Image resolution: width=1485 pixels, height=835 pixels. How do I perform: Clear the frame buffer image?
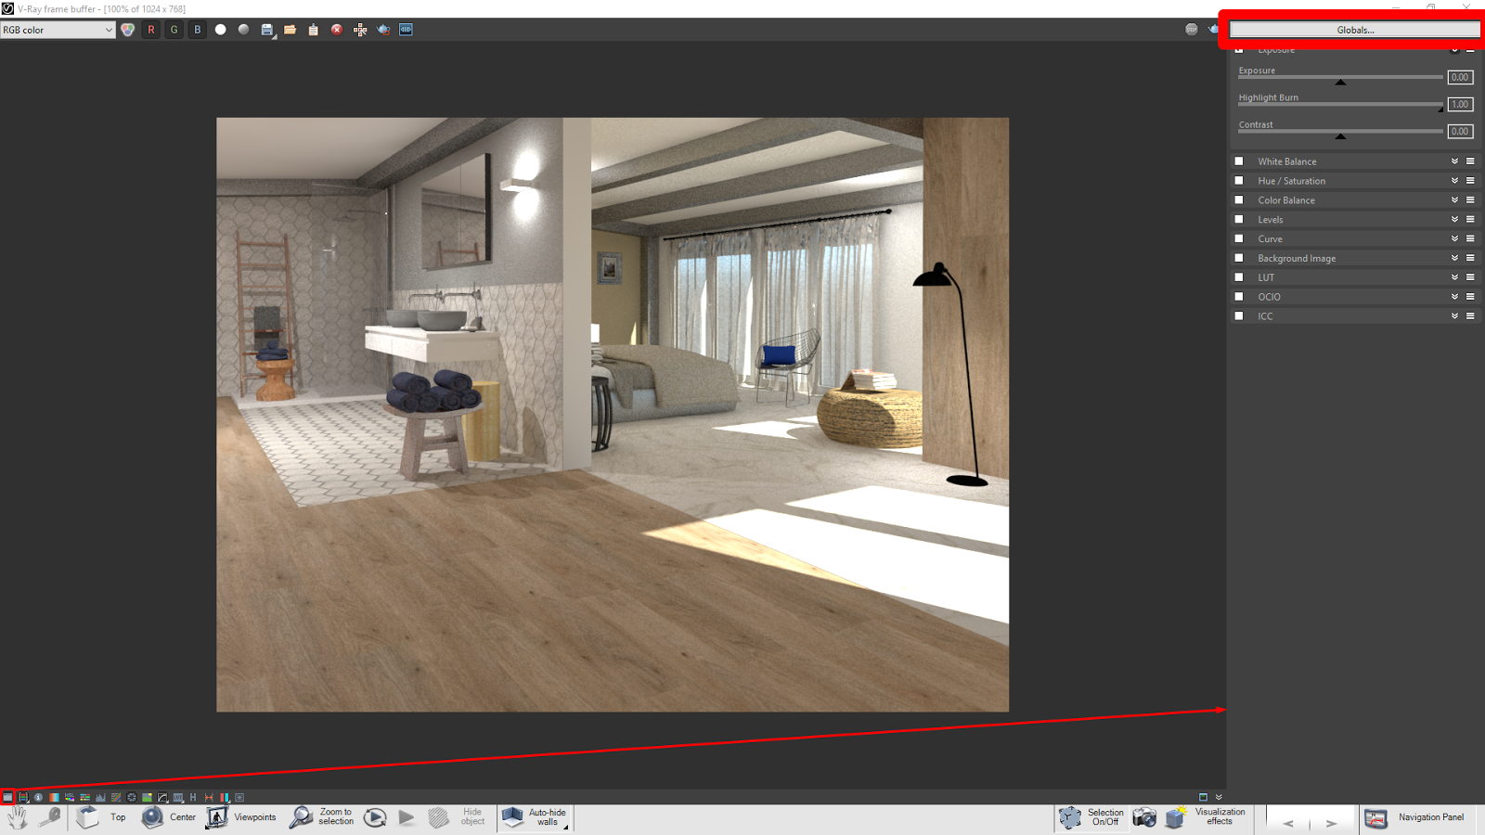[x=335, y=29]
